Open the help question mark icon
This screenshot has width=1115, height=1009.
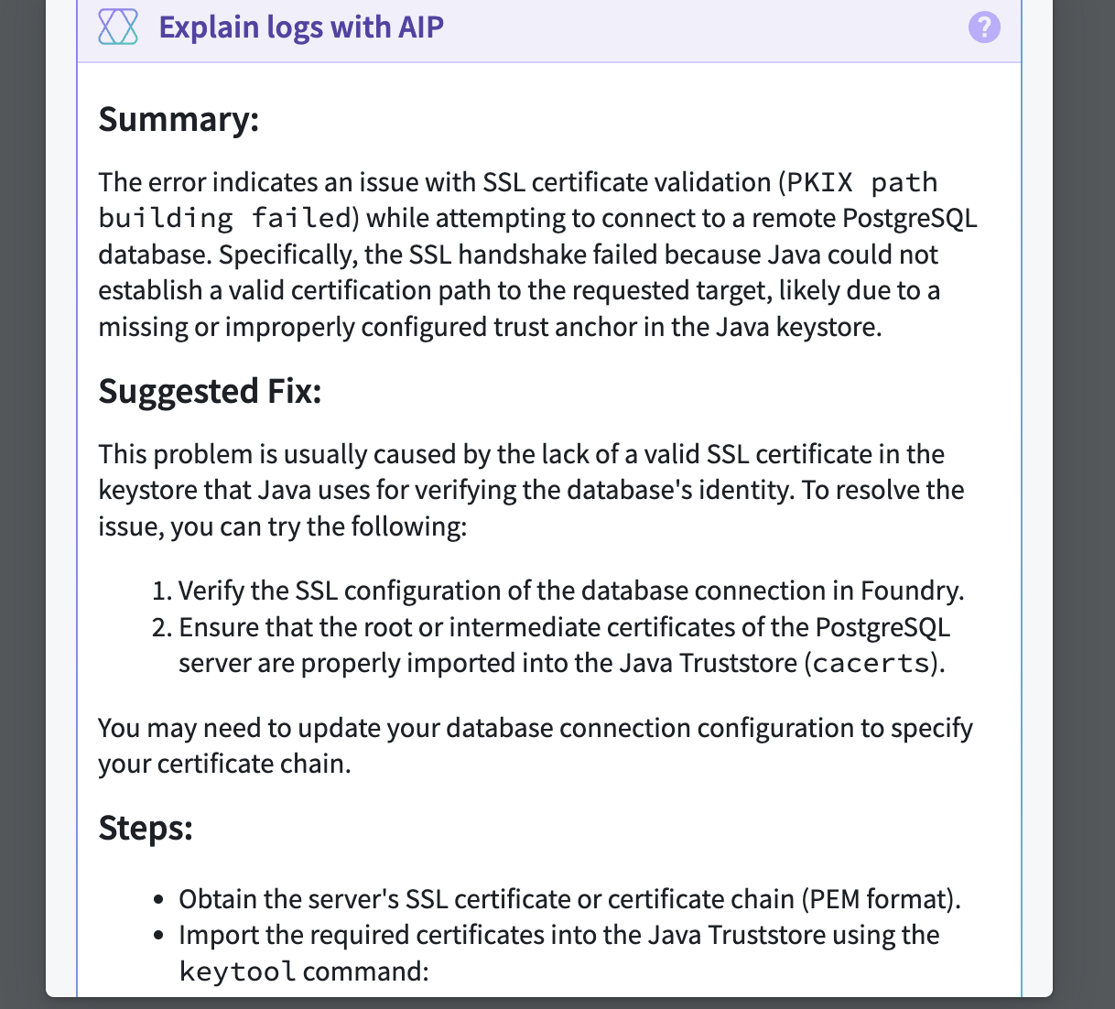pyautogui.click(x=984, y=27)
